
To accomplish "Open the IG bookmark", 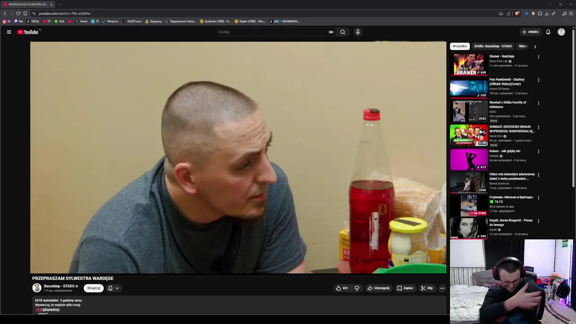I will tap(7, 21).
